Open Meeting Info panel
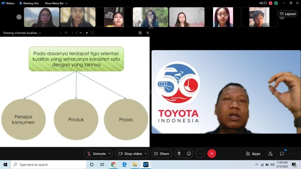Viewport: 301px width, 169px height. click(x=29, y=3)
